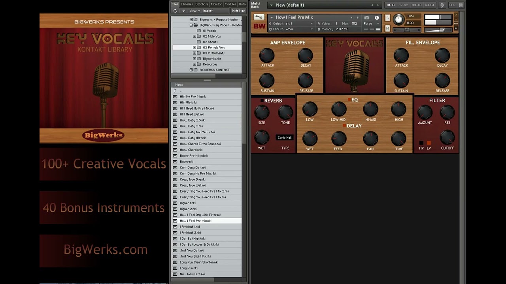
Task: Select the 17-32 rack page tab
Action: pyautogui.click(x=404, y=5)
